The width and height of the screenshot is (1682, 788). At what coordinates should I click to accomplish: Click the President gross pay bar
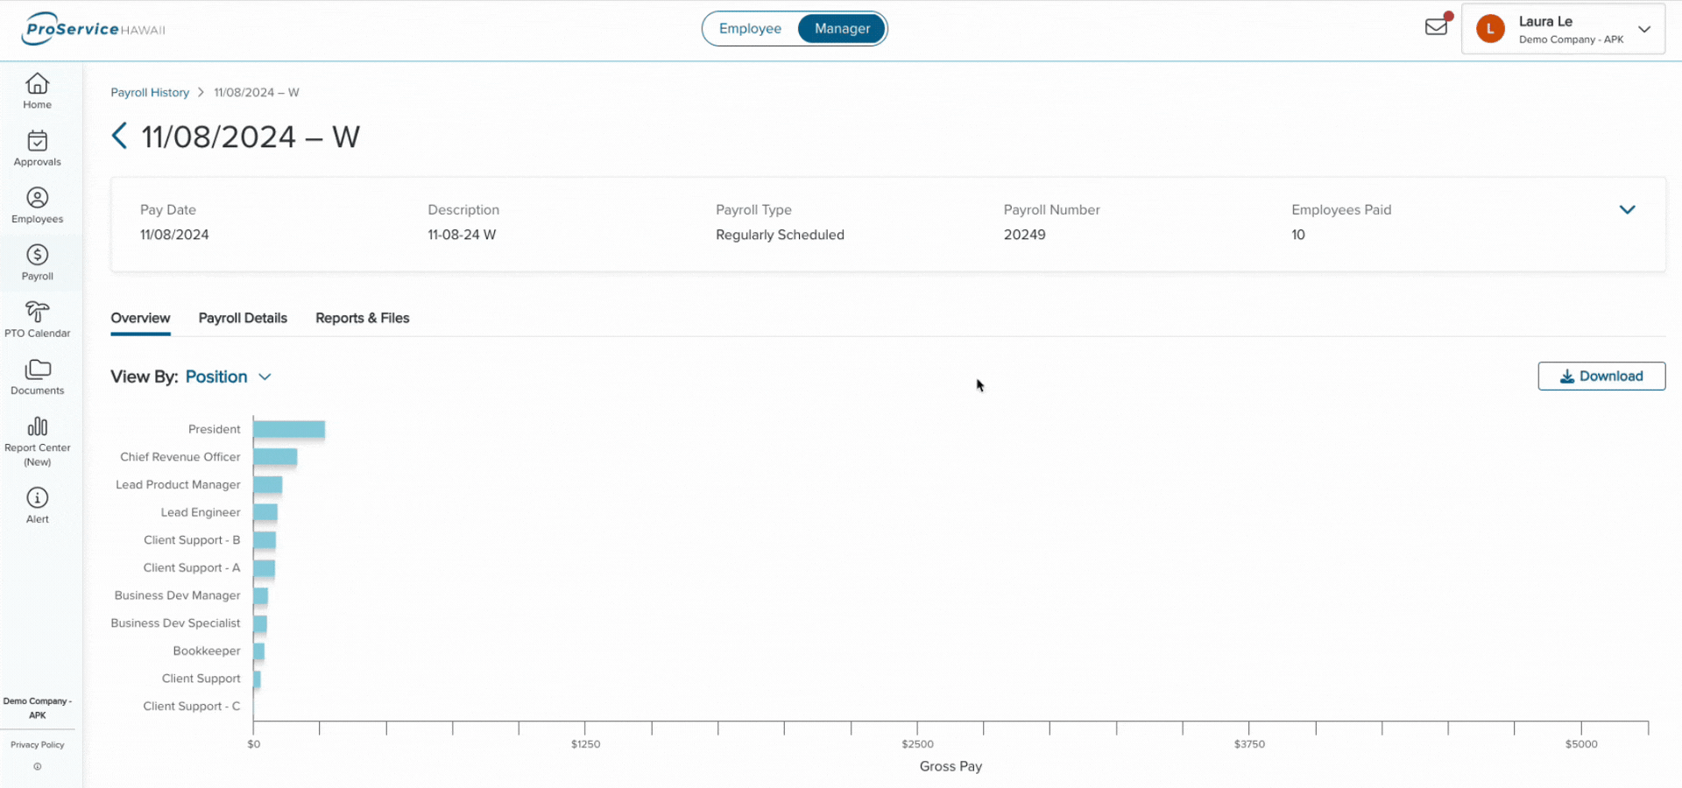289,429
